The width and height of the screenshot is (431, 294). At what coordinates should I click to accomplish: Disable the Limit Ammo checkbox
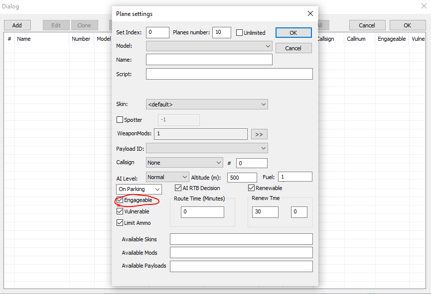pyautogui.click(x=120, y=223)
